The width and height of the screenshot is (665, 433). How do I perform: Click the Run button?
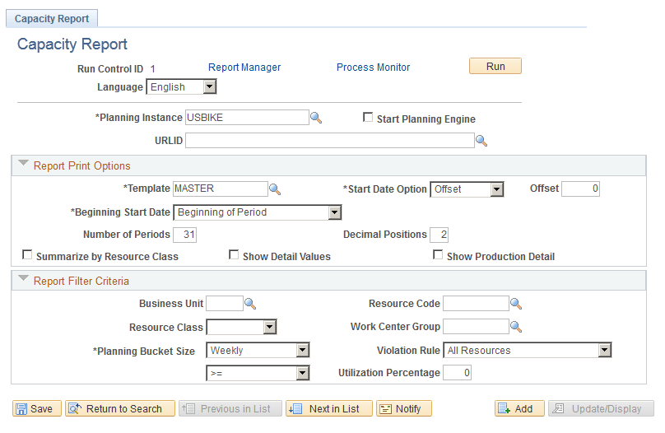click(495, 67)
